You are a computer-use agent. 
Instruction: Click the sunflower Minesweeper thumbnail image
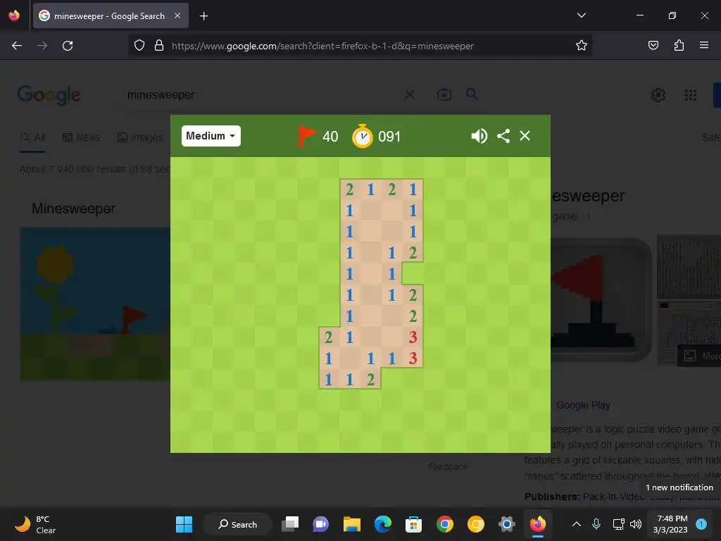tap(95, 304)
